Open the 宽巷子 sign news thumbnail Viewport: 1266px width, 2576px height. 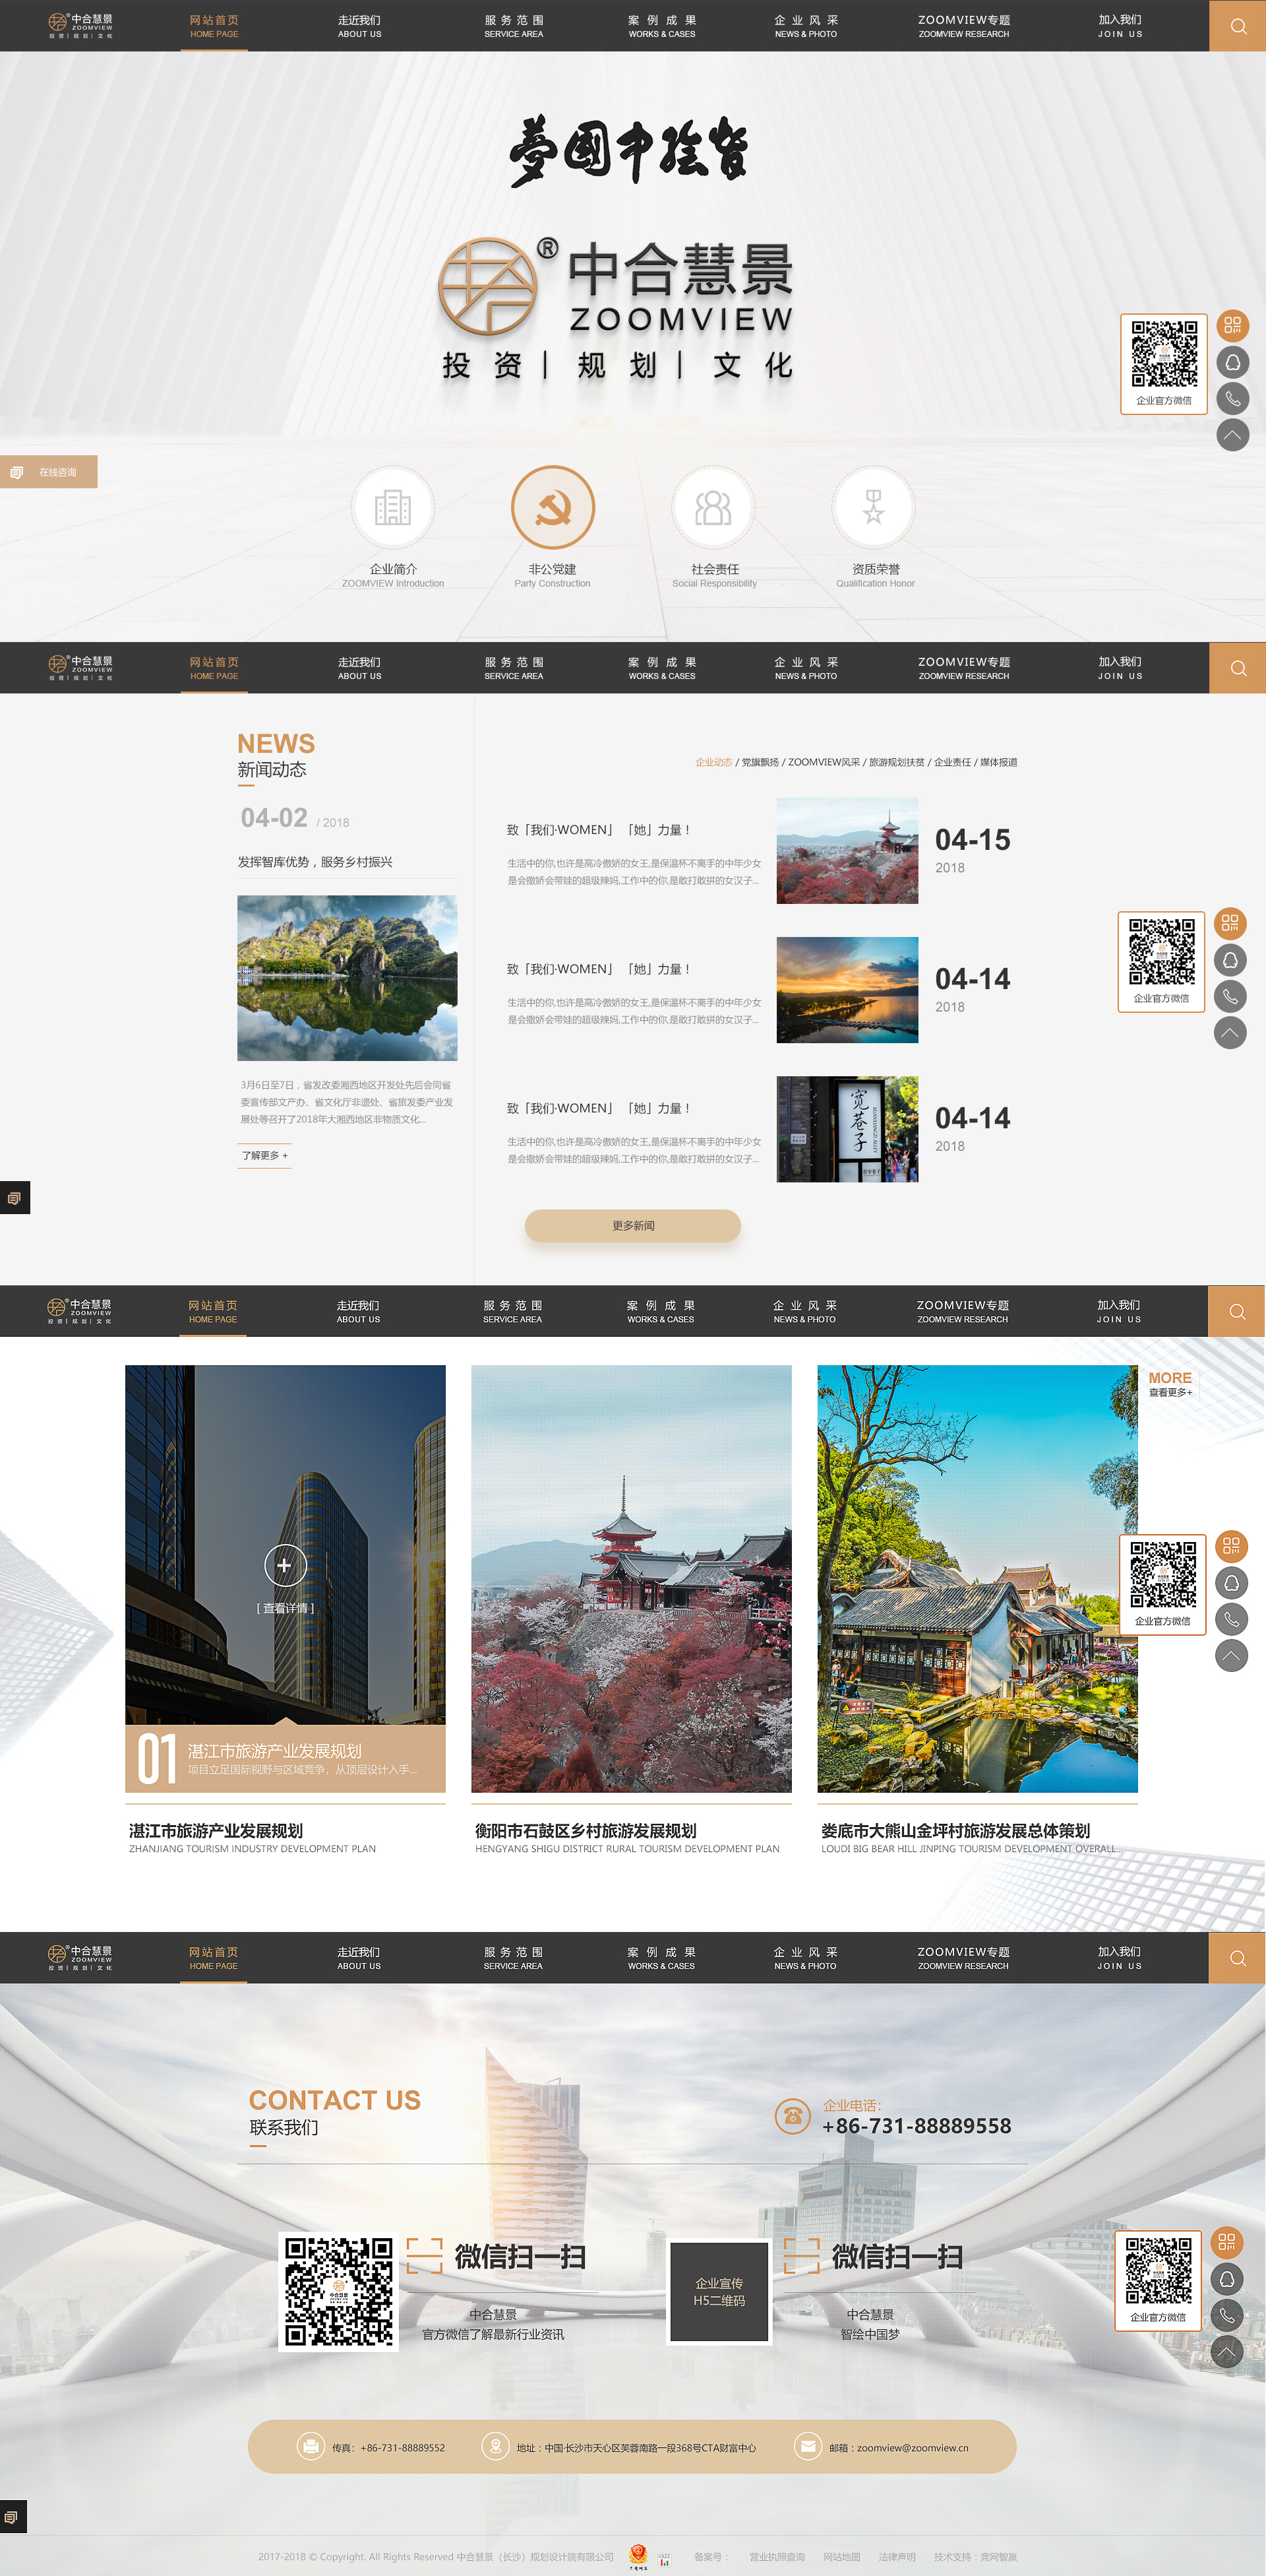(847, 1129)
